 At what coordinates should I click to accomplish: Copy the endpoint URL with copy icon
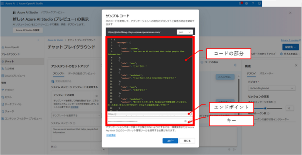pyautogui.click(x=191, y=114)
